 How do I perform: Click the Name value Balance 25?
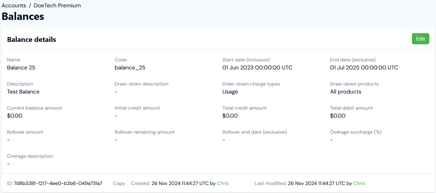(x=21, y=68)
